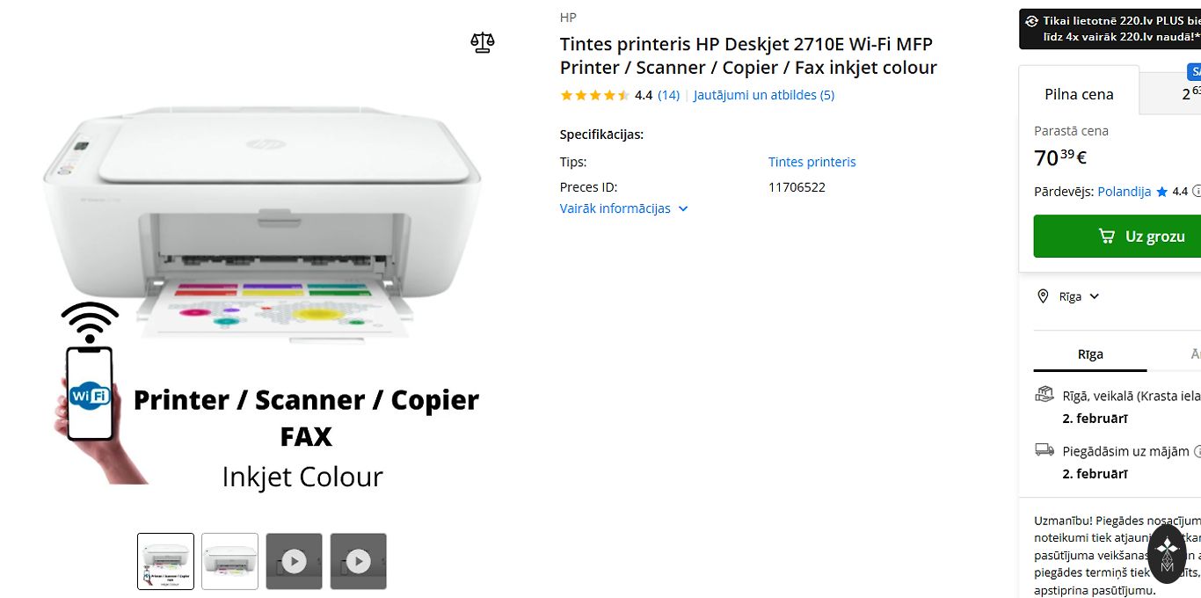
Task: Click the shopping cart icon in green button
Action: (x=1107, y=236)
